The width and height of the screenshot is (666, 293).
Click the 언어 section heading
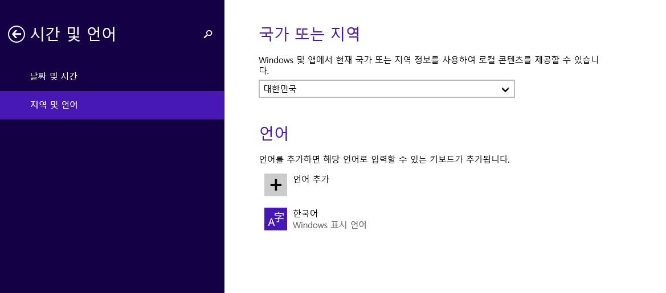pos(274,133)
